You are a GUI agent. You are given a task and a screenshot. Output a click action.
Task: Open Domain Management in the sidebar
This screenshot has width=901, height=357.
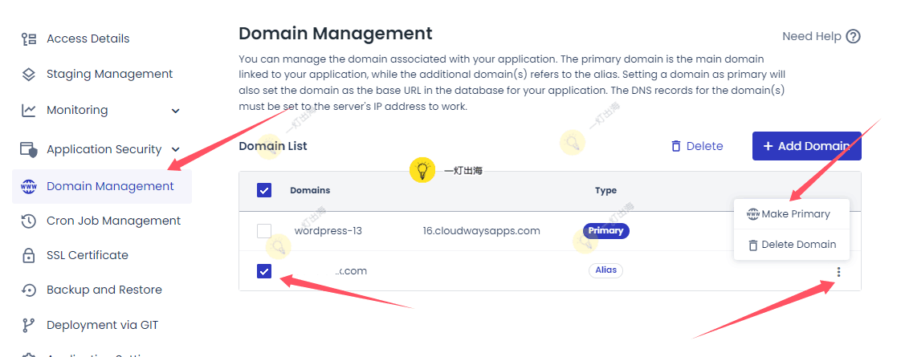110,186
